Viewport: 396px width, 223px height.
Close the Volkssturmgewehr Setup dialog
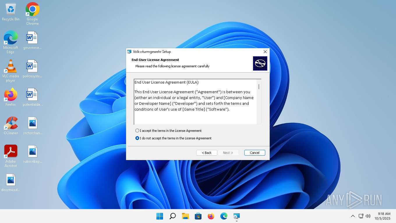pos(265,52)
